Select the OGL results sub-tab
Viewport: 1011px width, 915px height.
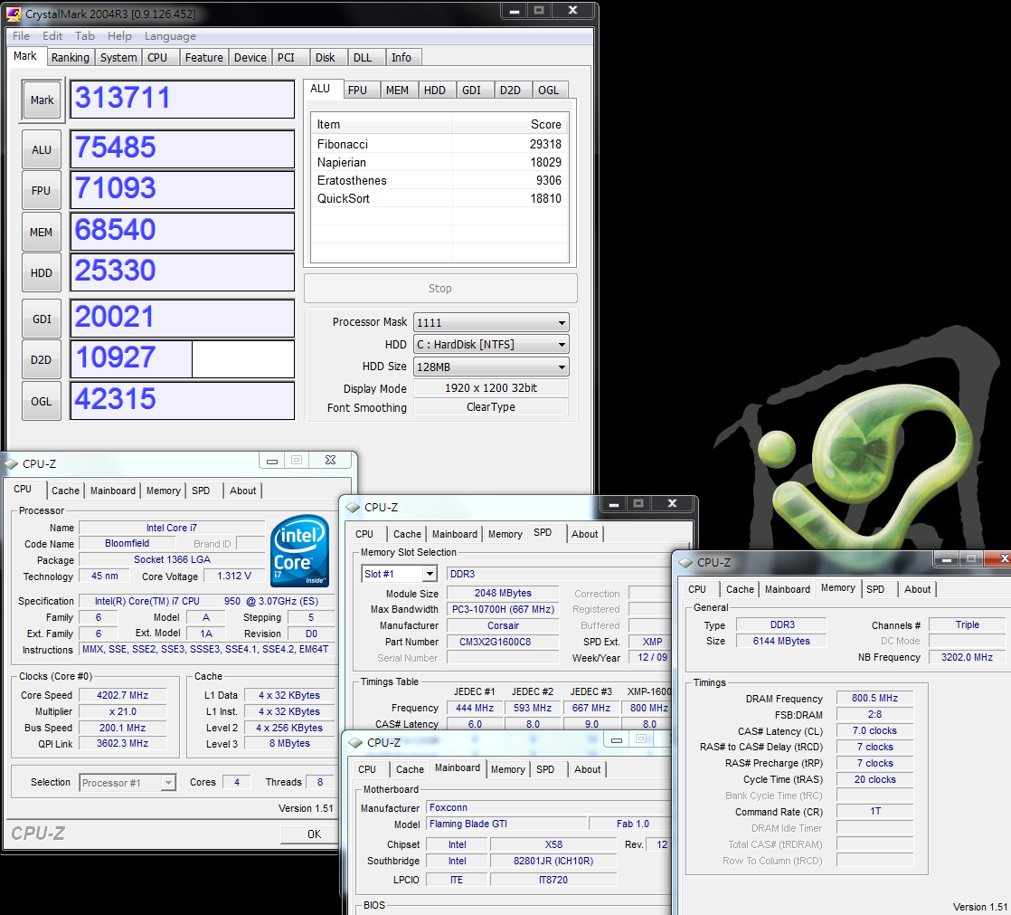[x=549, y=91]
